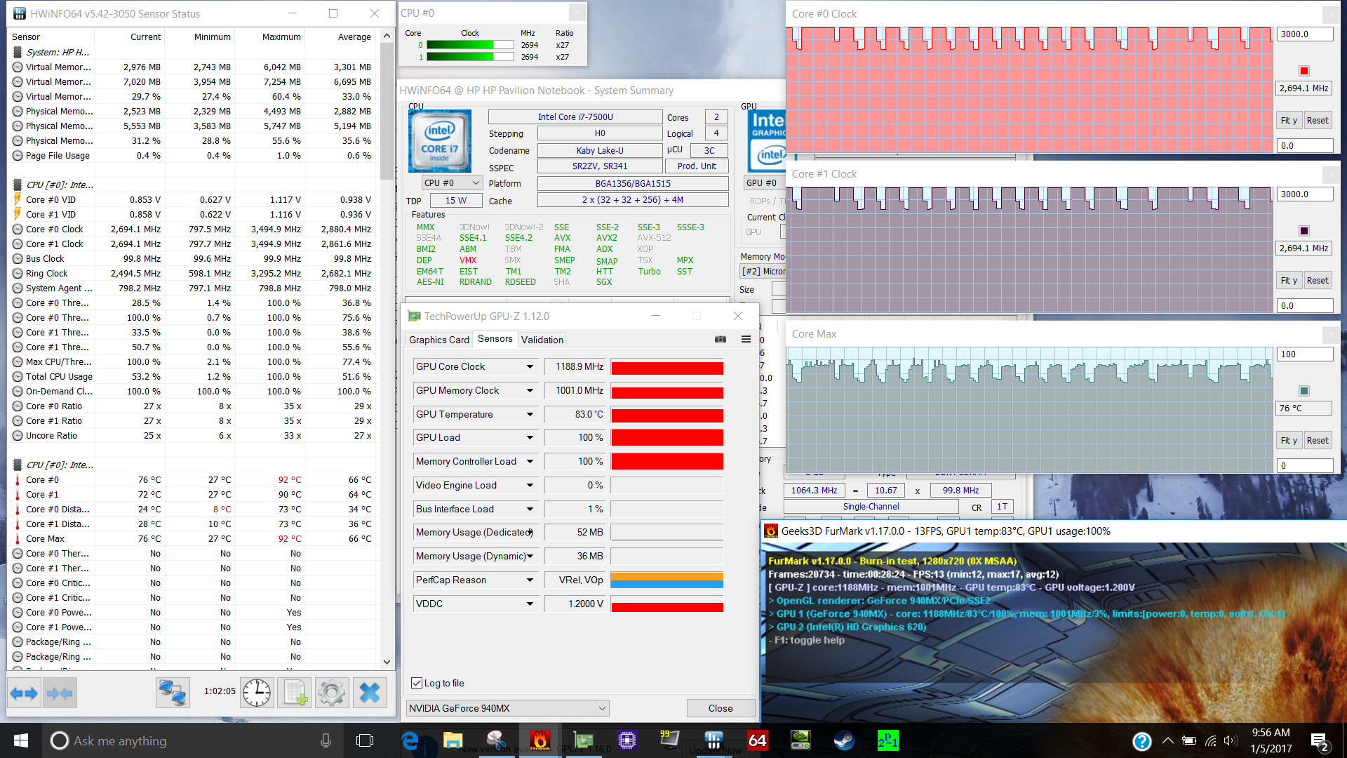The width and height of the screenshot is (1347, 758).
Task: Open the CPU #0 selector in System Summary
Action: click(x=452, y=182)
